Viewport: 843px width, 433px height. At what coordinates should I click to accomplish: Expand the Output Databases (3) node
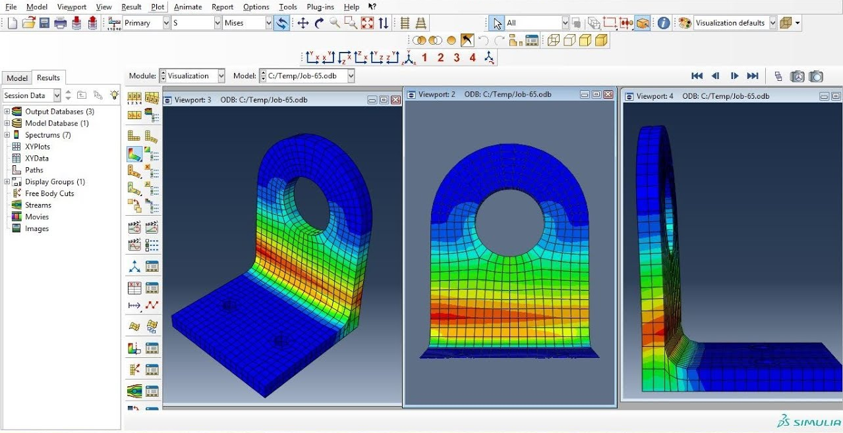pyautogui.click(x=7, y=111)
